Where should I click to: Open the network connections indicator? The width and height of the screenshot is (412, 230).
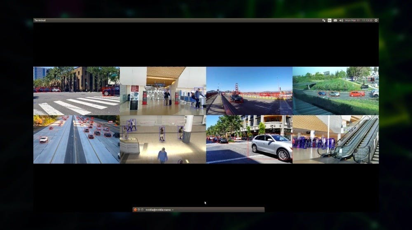coord(324,20)
